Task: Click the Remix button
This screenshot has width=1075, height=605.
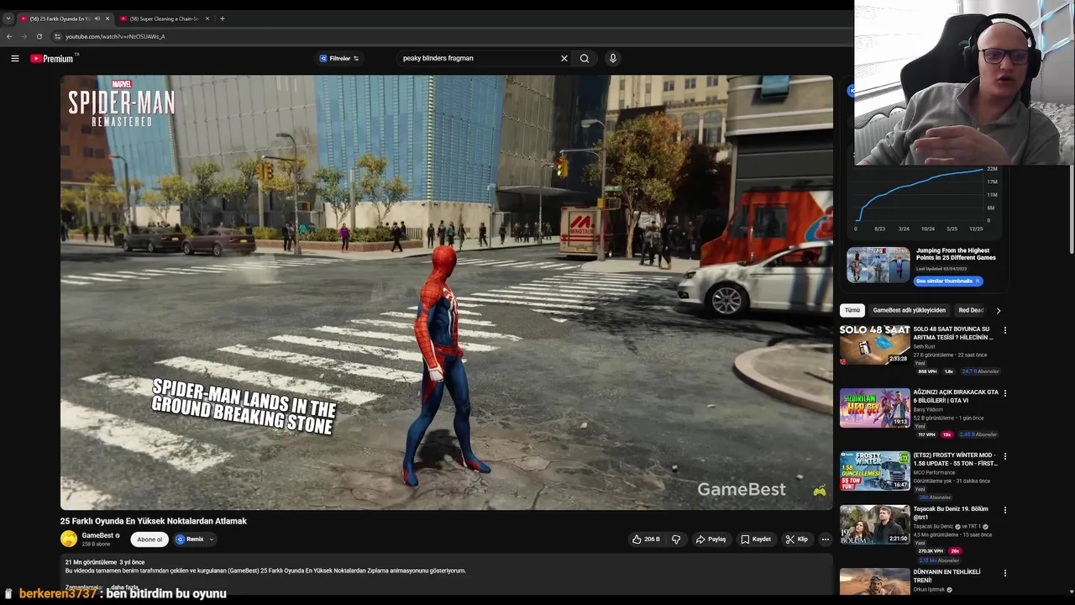Action: click(190, 539)
